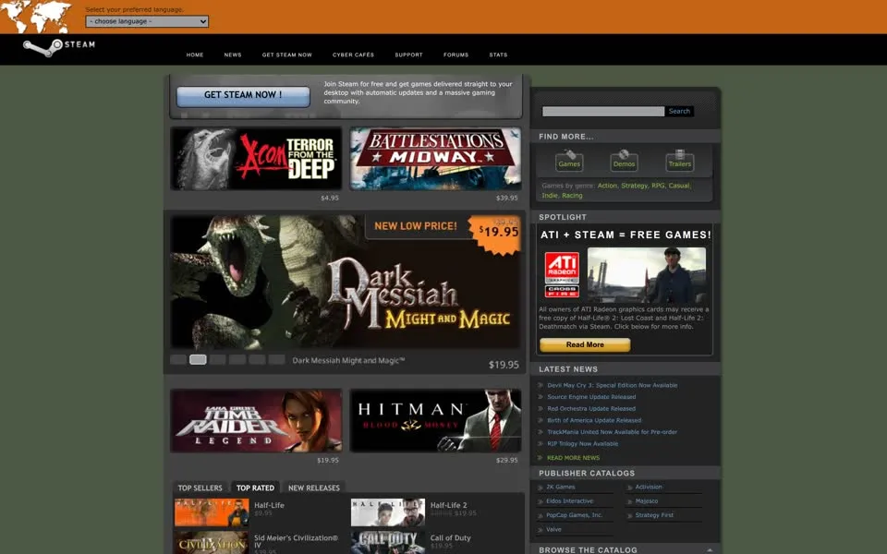Open the Demos icon under Find More
Image resolution: width=887 pixels, height=554 pixels.
pos(624,161)
